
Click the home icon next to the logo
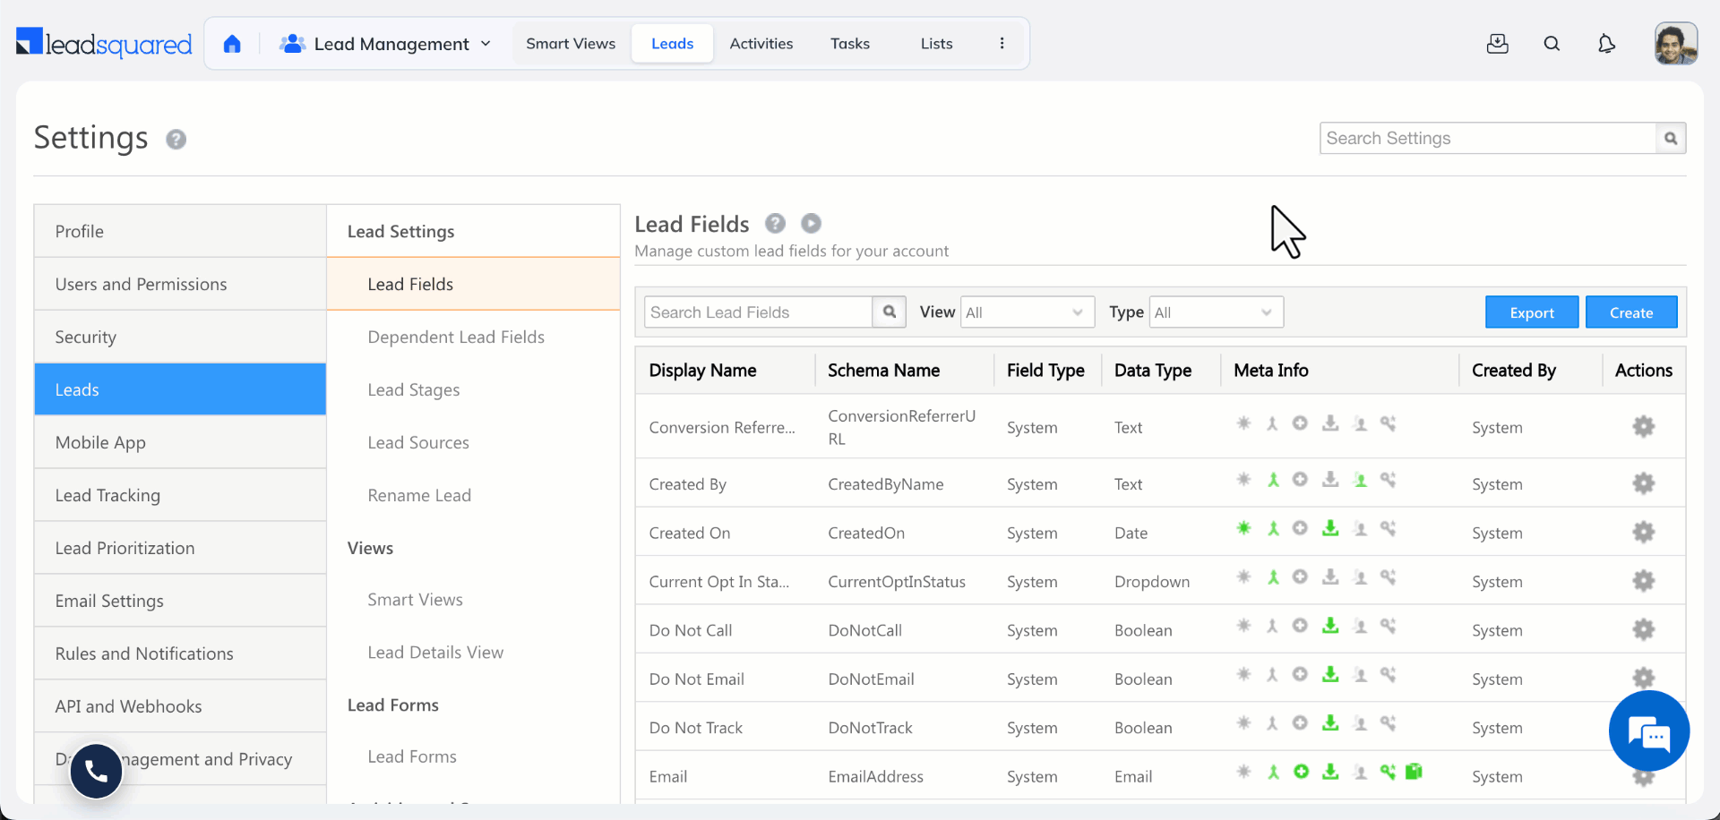pos(232,43)
